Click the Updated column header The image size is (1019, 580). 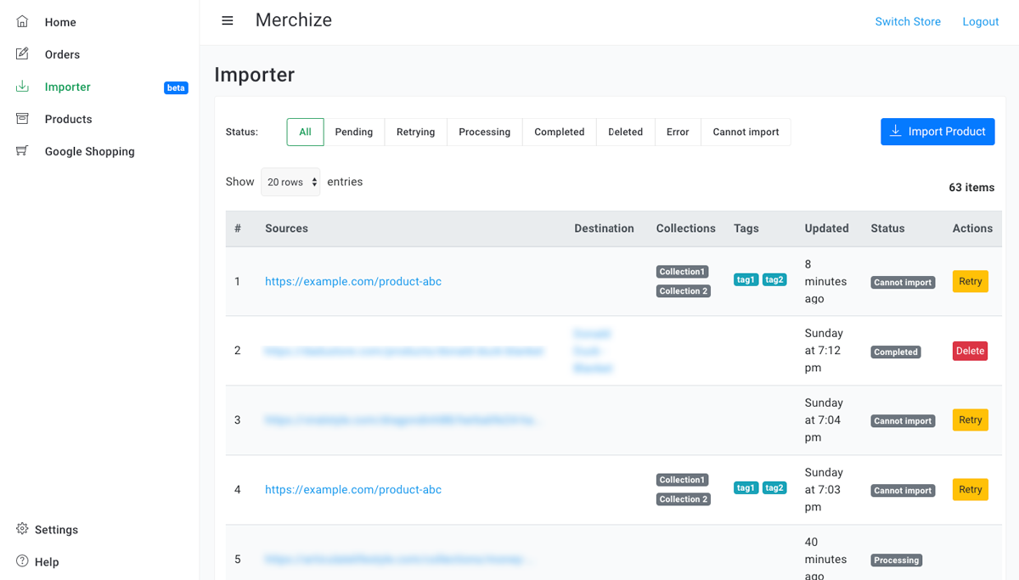click(826, 228)
